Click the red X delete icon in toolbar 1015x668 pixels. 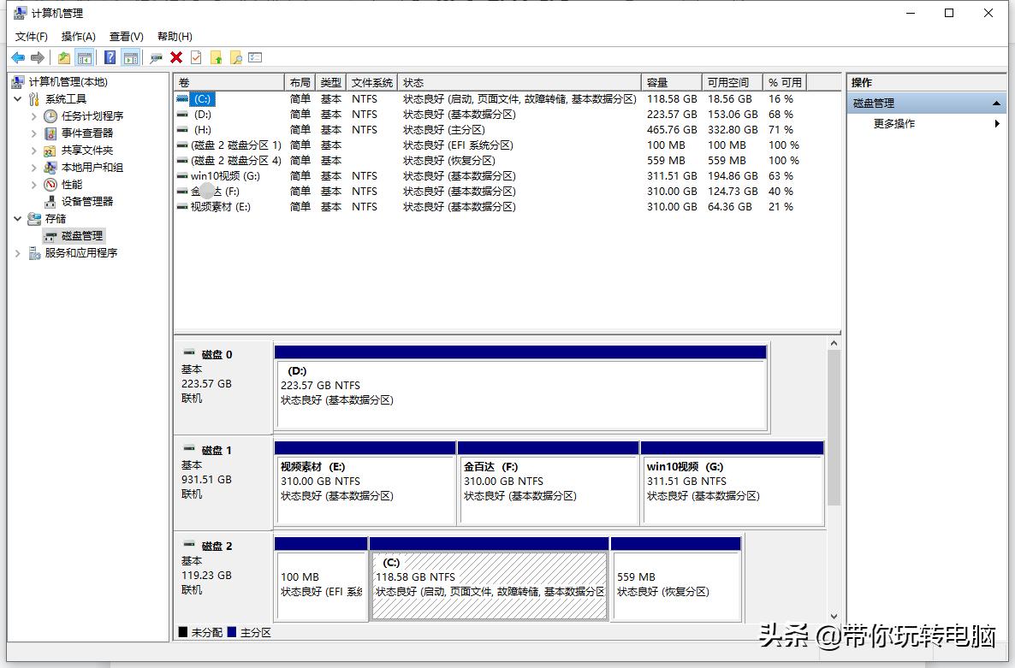175,56
